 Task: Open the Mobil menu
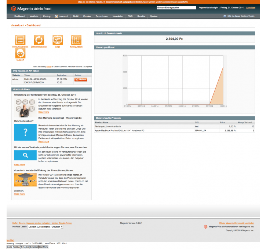tap(76, 16)
